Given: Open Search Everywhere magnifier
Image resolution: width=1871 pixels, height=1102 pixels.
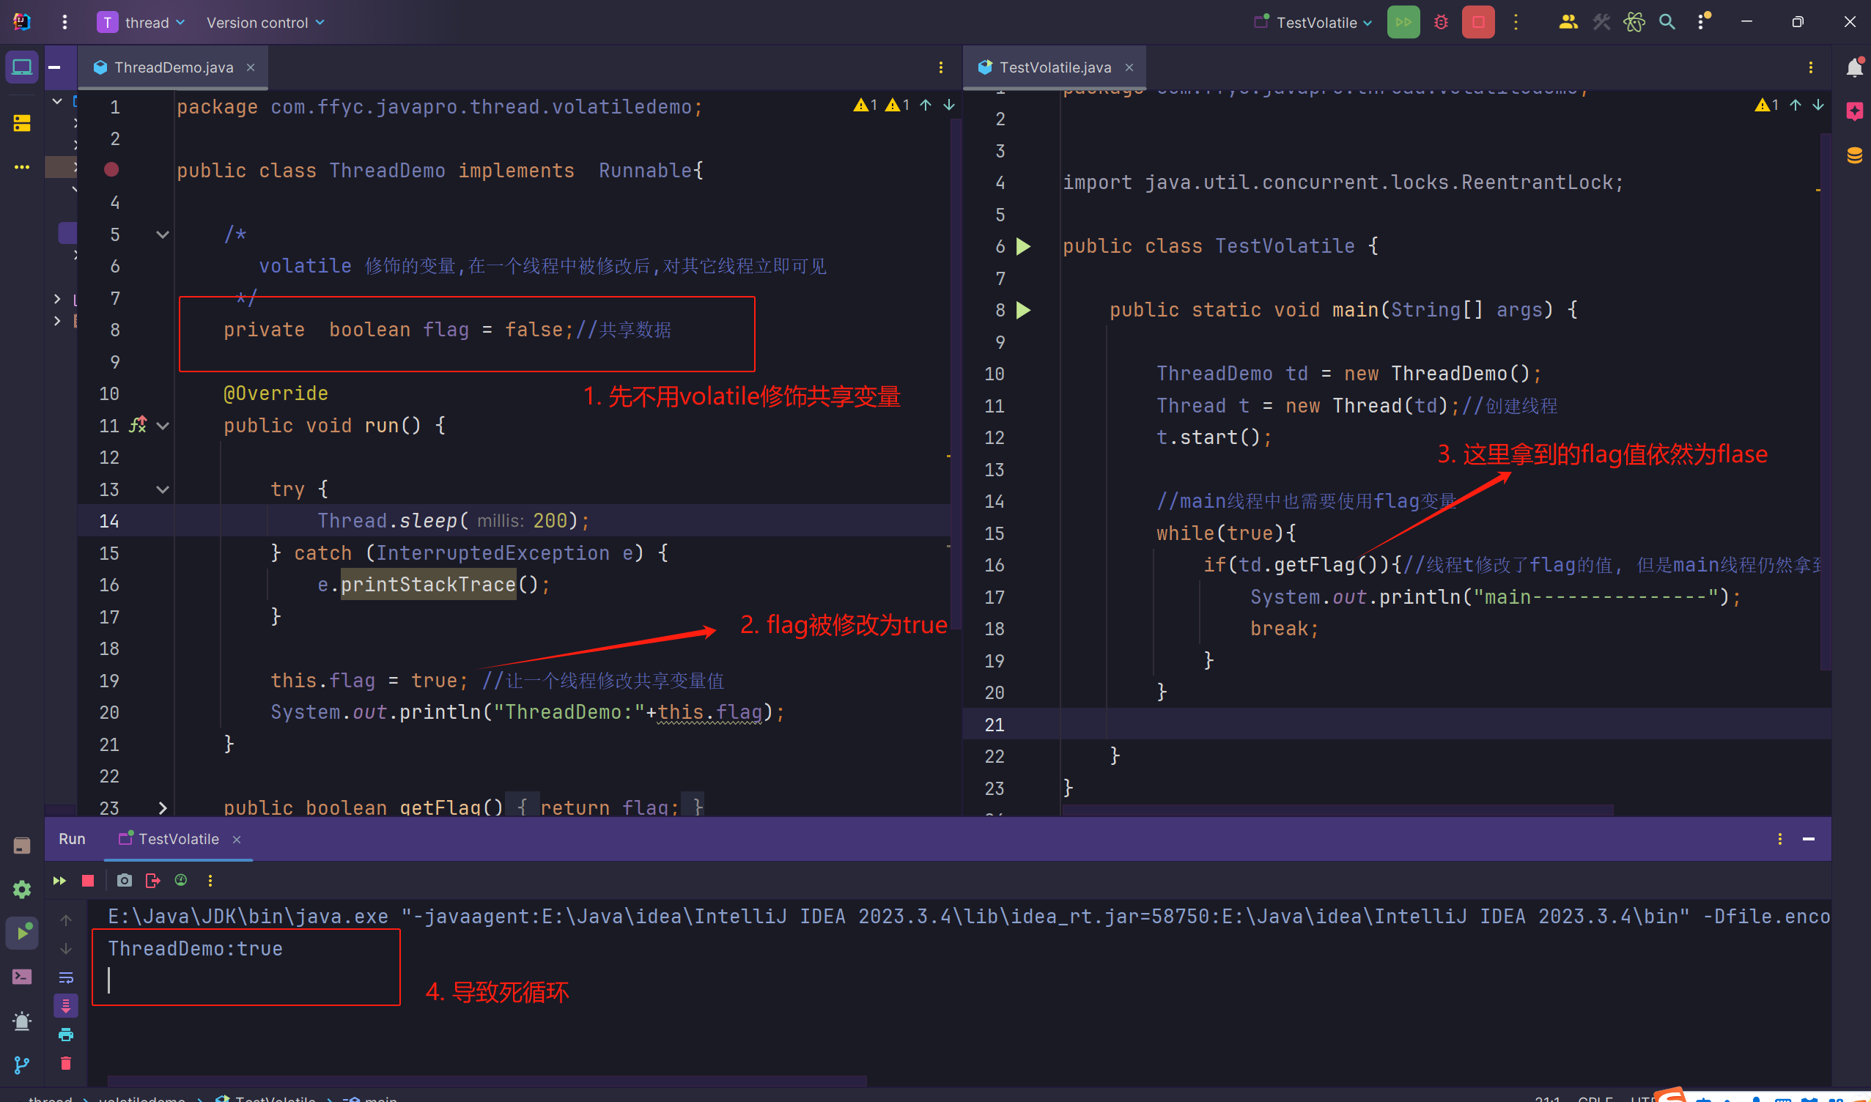Looking at the screenshot, I should click(1667, 22).
